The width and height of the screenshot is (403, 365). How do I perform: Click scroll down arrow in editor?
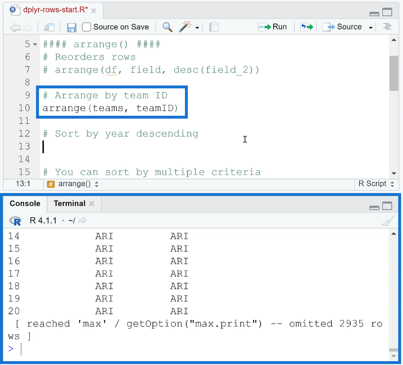tap(393, 173)
